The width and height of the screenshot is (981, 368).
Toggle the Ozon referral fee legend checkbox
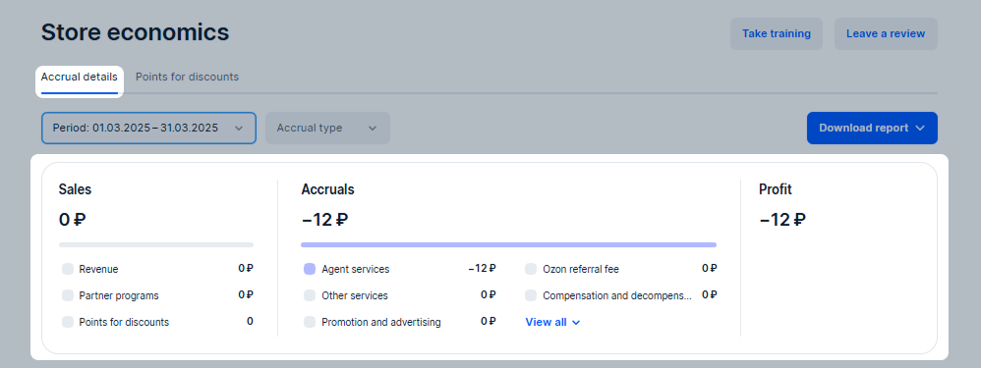(531, 269)
